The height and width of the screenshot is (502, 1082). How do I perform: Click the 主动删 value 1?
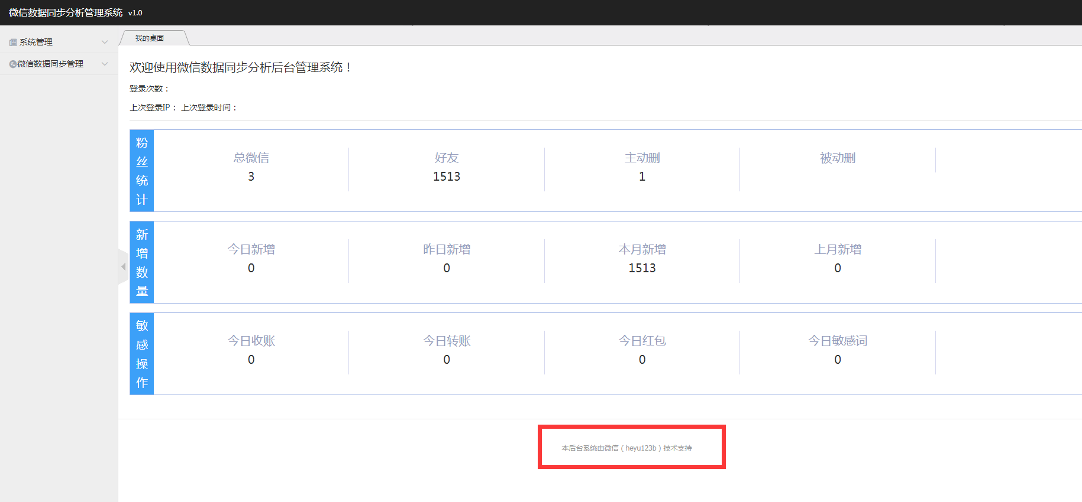(x=642, y=177)
